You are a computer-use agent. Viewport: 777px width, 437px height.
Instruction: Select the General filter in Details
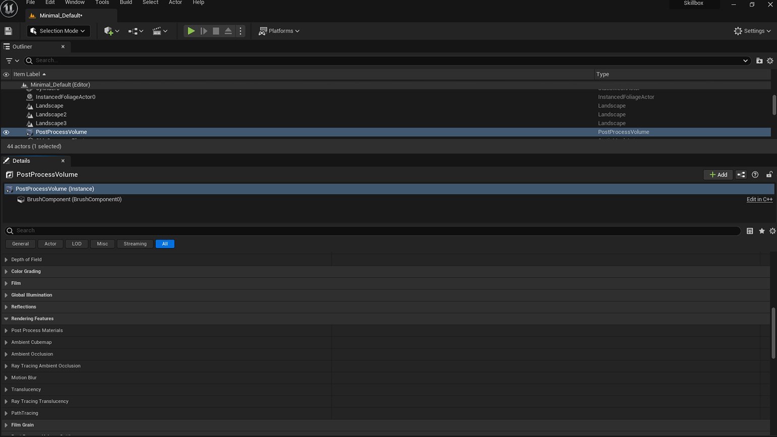pyautogui.click(x=20, y=244)
